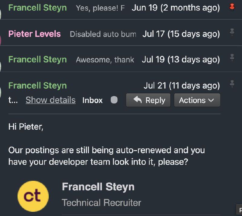Toggle pin on the Jul 19 message
Viewport: 242px width, 216px height.
click(232, 57)
